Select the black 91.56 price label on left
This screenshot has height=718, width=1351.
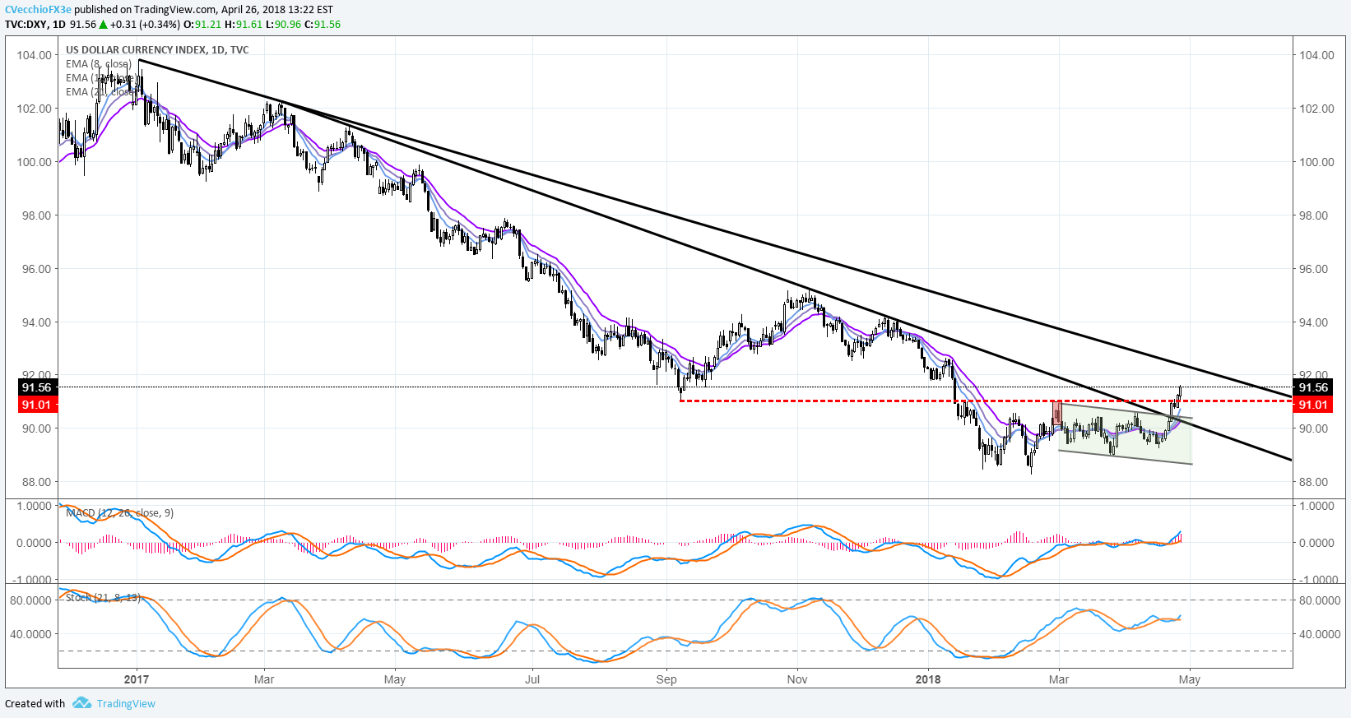tap(36, 387)
